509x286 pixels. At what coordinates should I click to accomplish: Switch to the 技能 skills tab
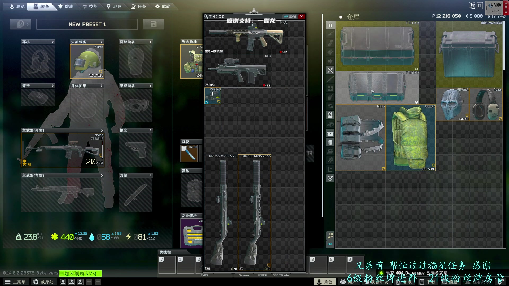90,6
